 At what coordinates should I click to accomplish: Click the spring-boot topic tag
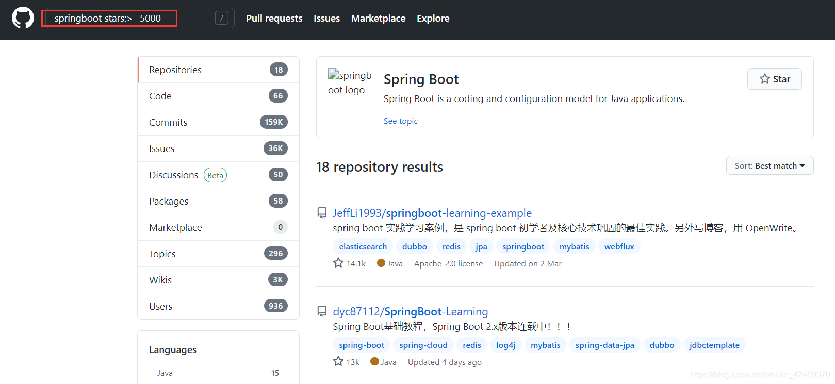click(362, 345)
